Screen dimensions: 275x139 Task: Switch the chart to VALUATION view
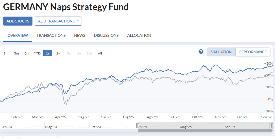click(x=221, y=52)
